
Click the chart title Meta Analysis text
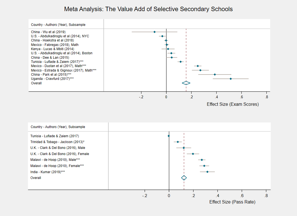[x=148, y=9]
